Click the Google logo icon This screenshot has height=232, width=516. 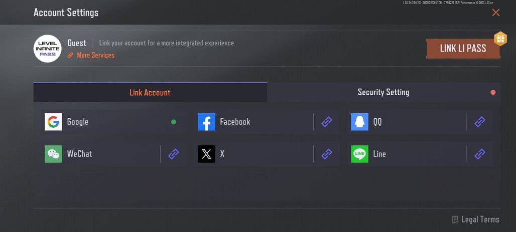53,122
